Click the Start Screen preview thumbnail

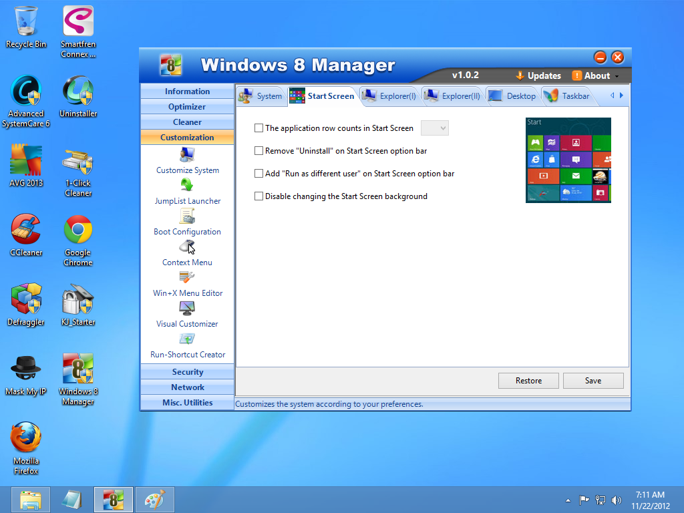point(568,160)
